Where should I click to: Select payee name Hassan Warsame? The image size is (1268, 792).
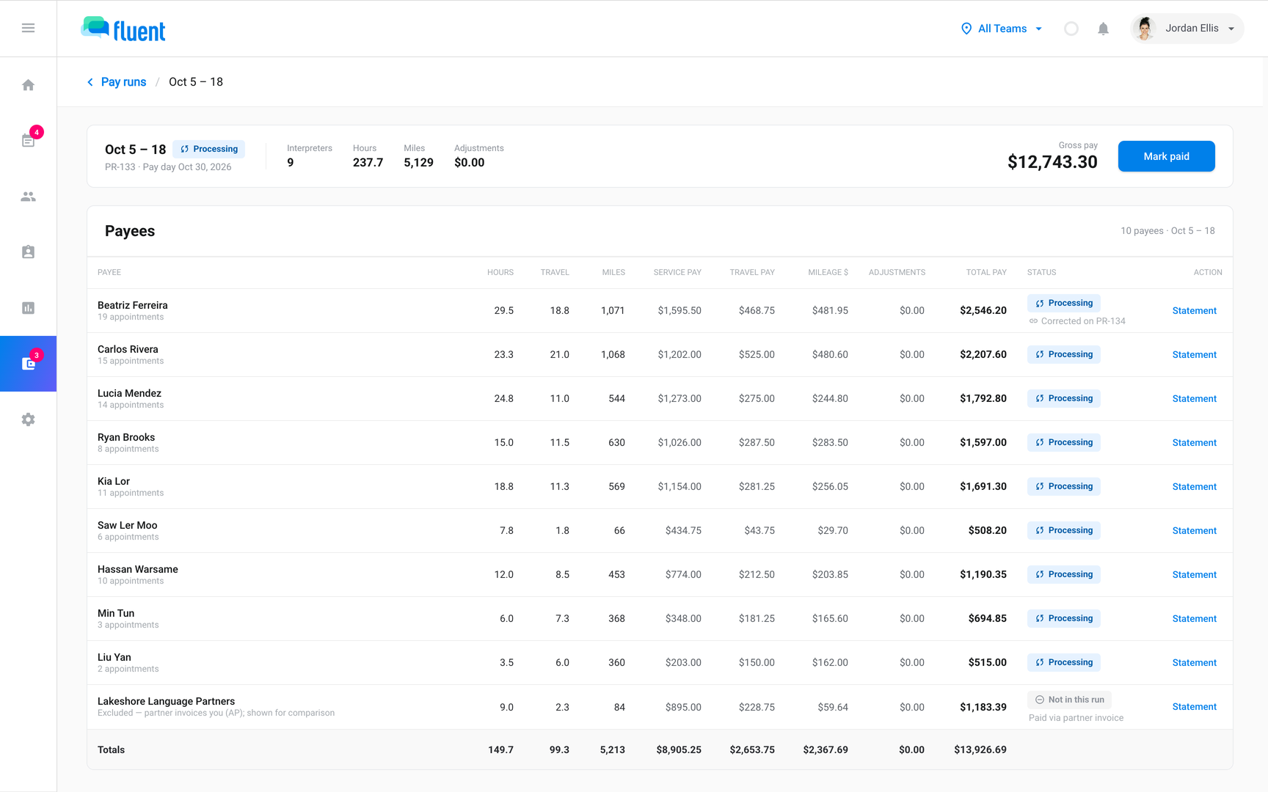138,569
